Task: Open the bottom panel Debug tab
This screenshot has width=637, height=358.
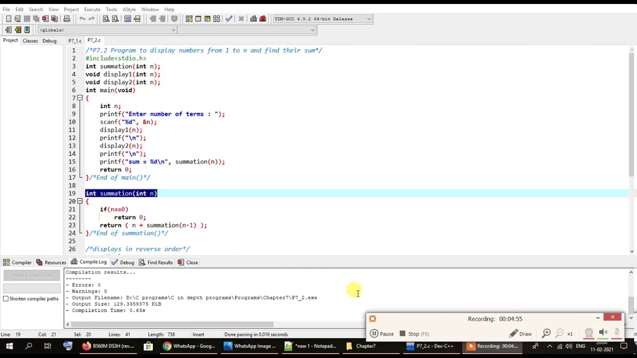Action: (x=123, y=263)
